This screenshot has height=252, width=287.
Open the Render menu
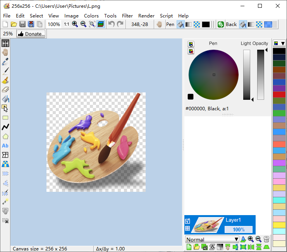146,16
